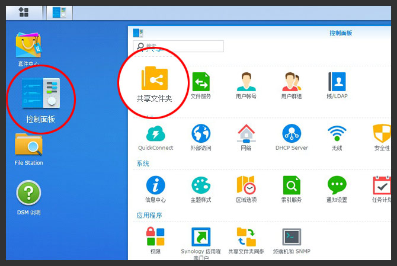397x266 pixels.
Task: Click the 控制面板 window title text
Action: pyautogui.click(x=341, y=33)
